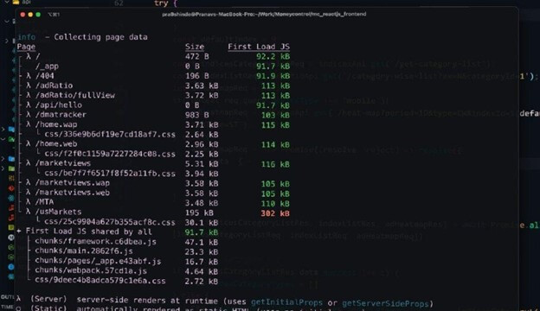Click the '/home.wap' page entry
This screenshot has height=311, width=540.
click(x=56, y=124)
